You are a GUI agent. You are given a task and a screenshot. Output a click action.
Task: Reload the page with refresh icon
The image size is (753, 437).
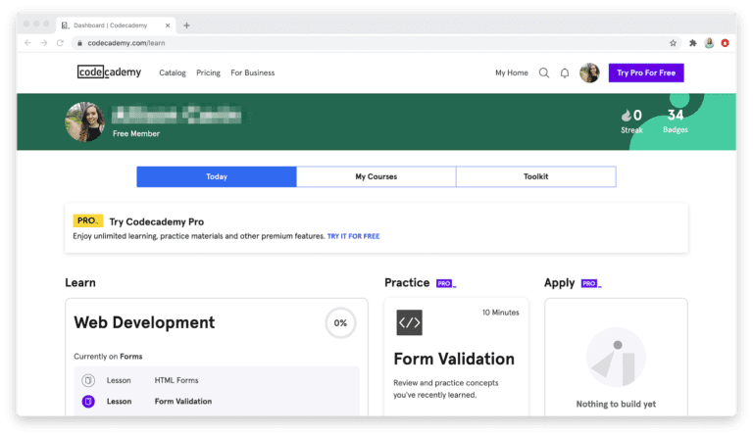[x=60, y=43]
